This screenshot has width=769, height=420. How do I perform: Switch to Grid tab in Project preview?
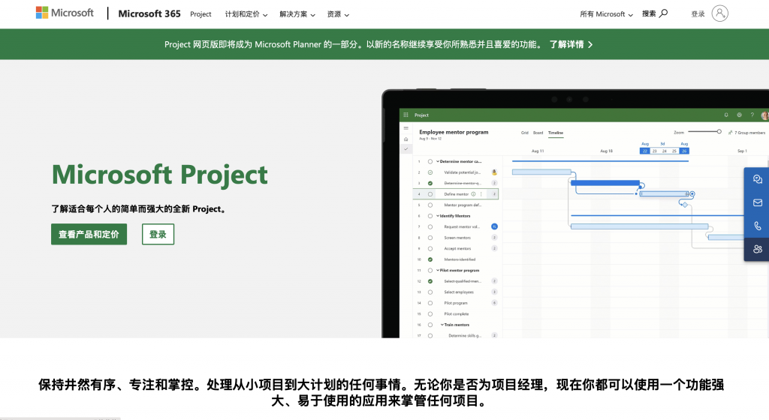[x=525, y=133]
